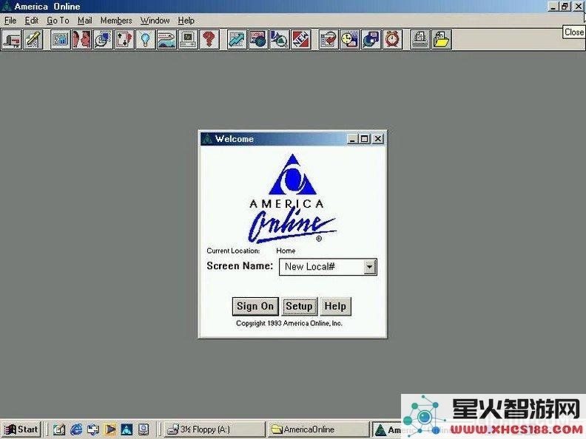Click the blue disks download icon
Viewport: 586px width, 439px height.
coord(371,39)
